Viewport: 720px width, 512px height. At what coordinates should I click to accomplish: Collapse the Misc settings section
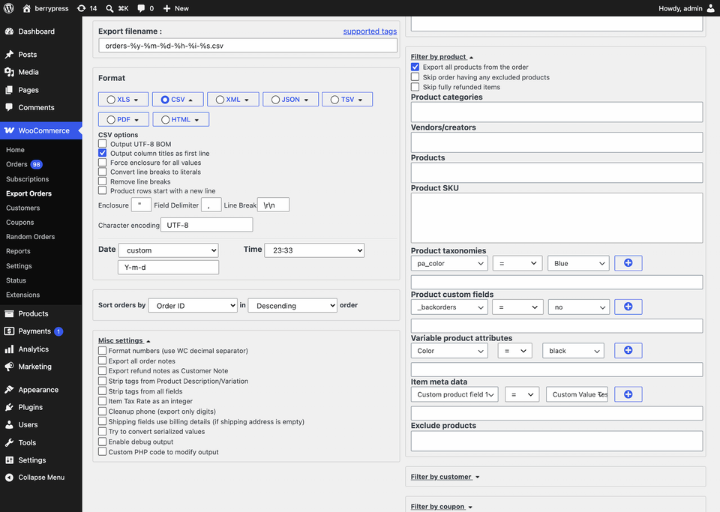(x=124, y=340)
